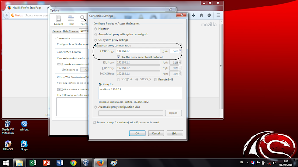Click HTTP Proxy port spinner arrows
The width and height of the screenshot is (298, 167).
click(x=180, y=51)
